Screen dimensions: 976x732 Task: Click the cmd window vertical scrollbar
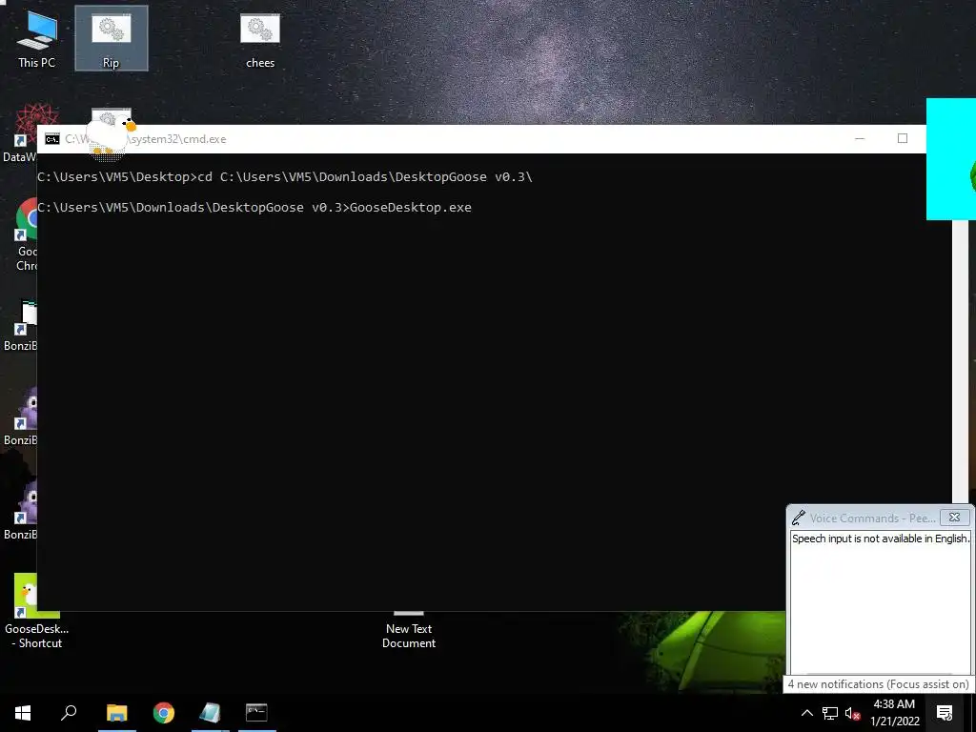(x=960, y=361)
